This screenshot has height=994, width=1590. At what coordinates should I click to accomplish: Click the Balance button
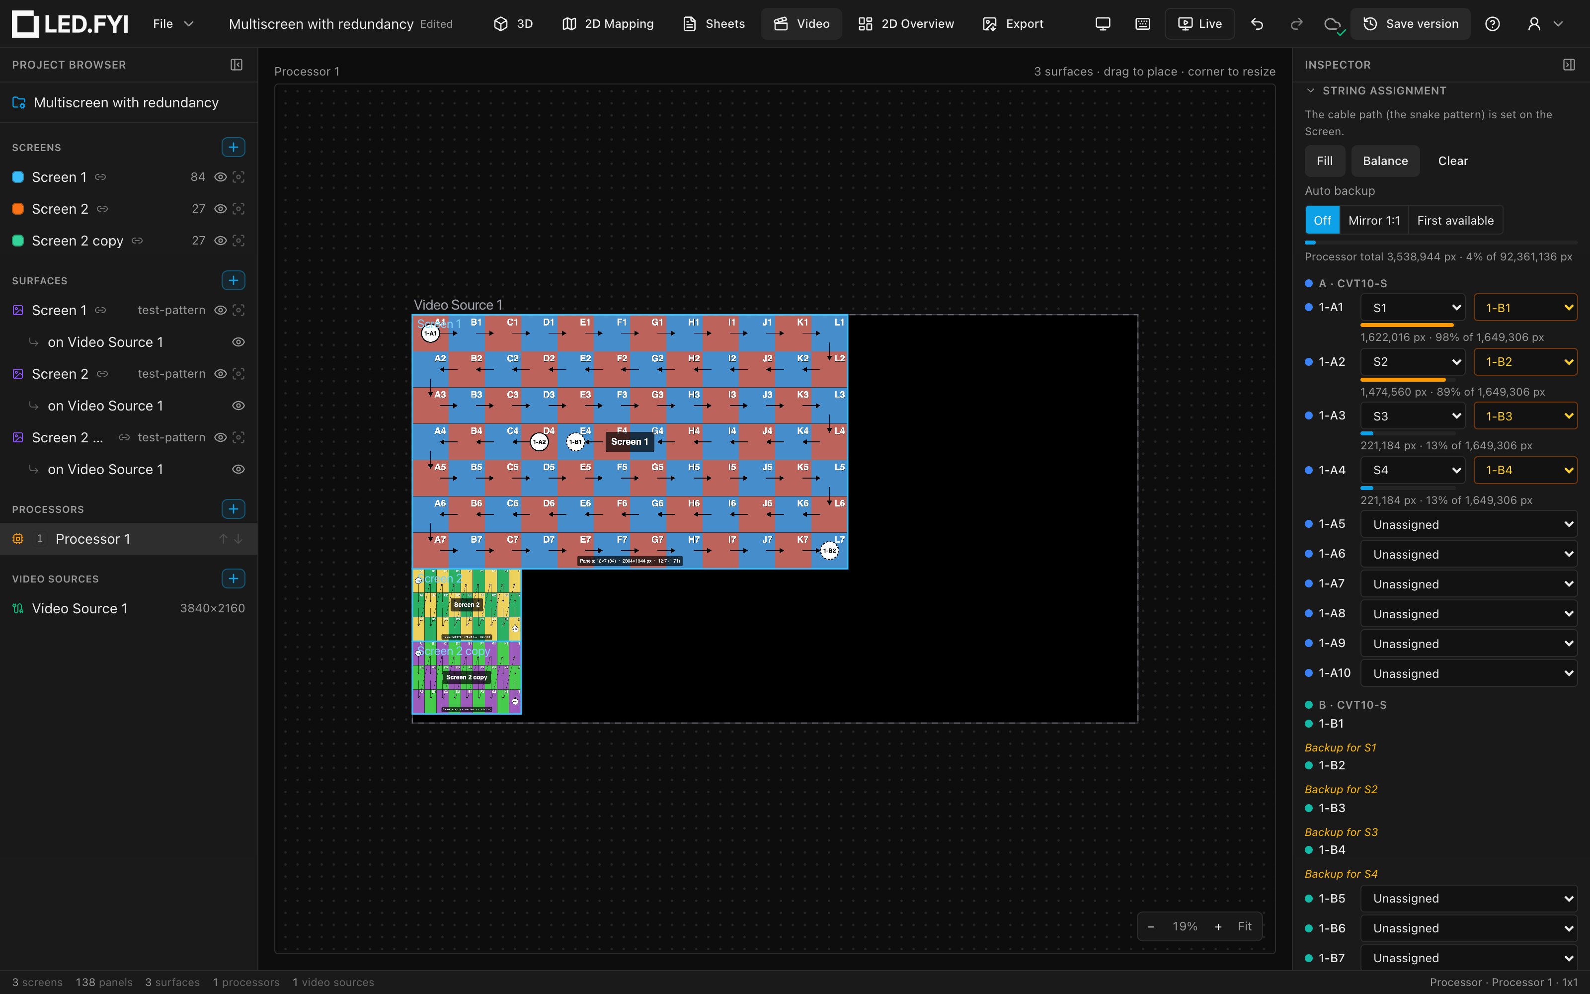tap(1385, 161)
